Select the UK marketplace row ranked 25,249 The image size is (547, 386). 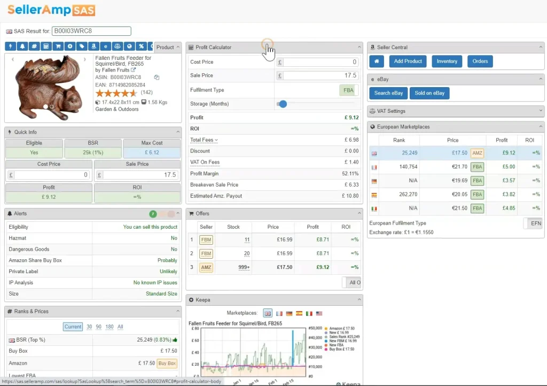(456, 153)
